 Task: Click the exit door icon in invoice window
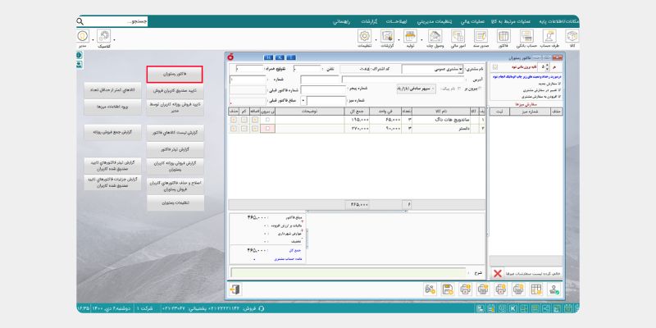click(x=235, y=289)
